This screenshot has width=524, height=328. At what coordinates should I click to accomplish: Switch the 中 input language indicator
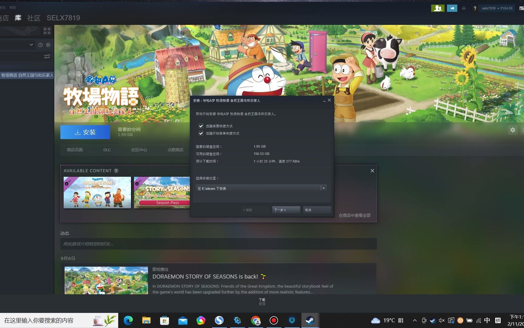(487, 320)
